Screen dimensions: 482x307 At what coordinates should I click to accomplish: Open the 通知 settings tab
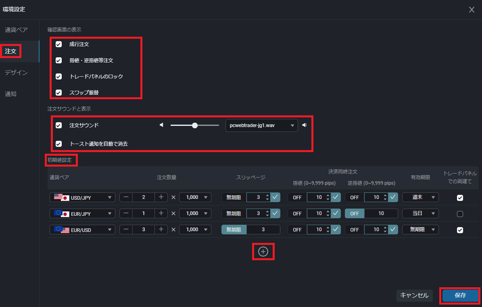pyautogui.click(x=10, y=94)
